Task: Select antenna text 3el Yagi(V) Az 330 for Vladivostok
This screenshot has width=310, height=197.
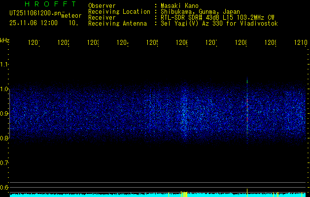Action: 219,24
